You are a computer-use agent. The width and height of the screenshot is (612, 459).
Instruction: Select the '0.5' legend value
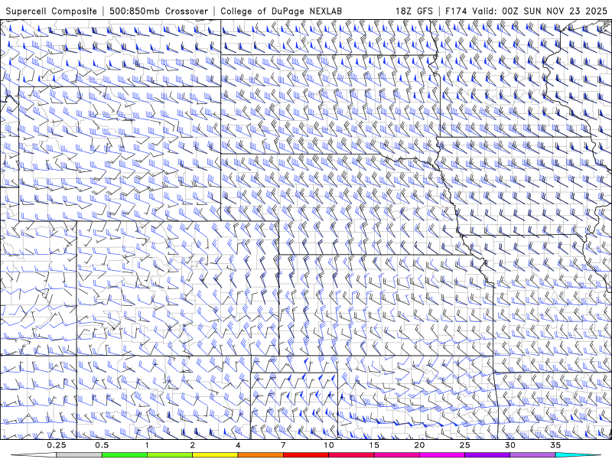pos(102,445)
